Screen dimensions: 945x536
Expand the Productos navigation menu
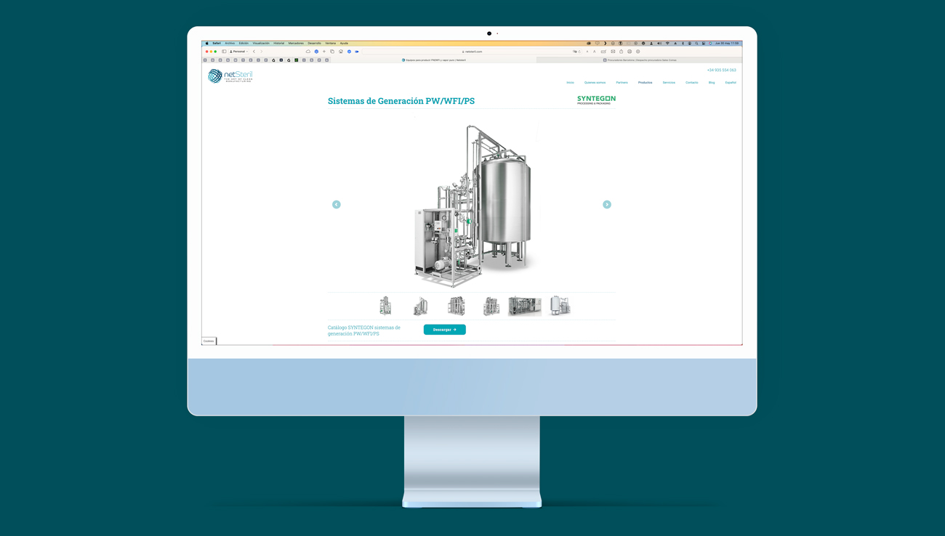coord(645,83)
